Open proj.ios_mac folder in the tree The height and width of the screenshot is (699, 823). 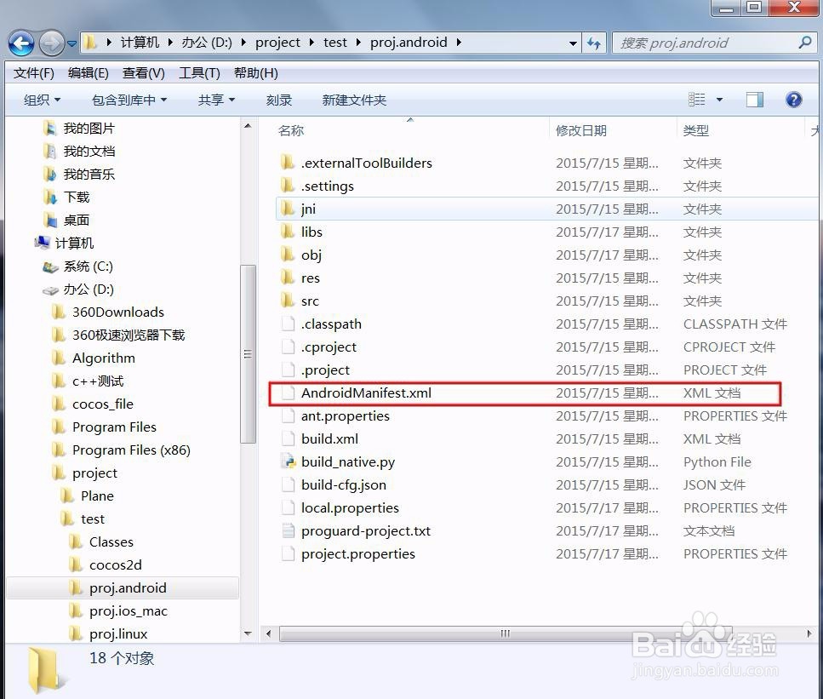128,610
